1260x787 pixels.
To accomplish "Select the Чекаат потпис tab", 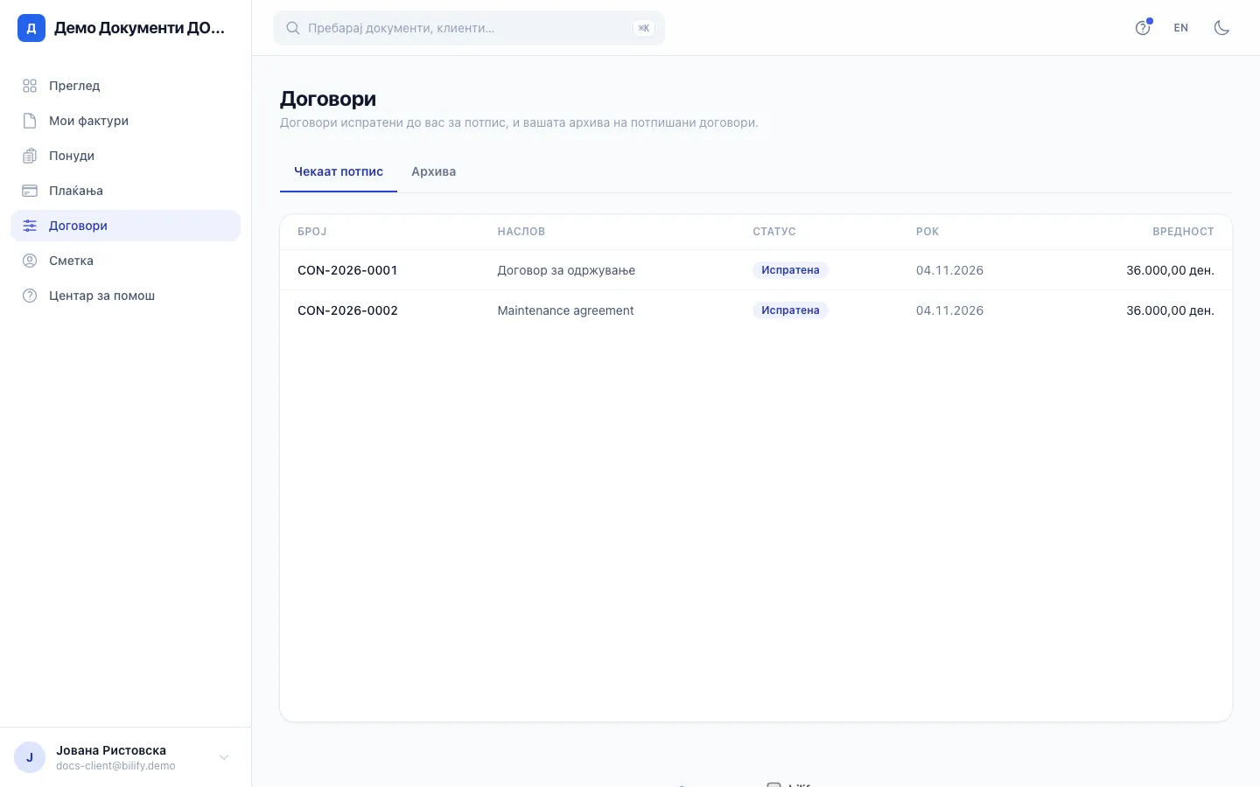I will tap(339, 171).
